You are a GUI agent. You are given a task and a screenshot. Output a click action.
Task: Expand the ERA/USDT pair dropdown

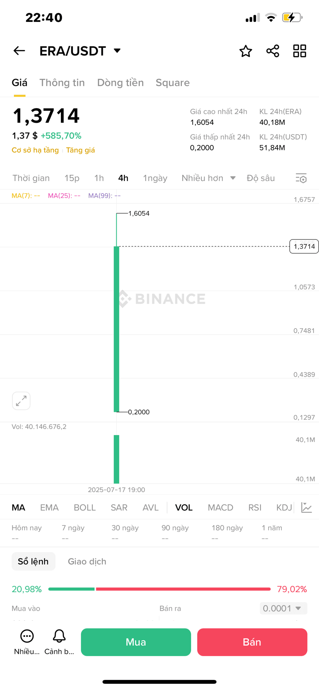[x=117, y=51]
